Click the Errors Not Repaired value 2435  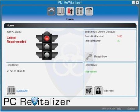point(119,36)
